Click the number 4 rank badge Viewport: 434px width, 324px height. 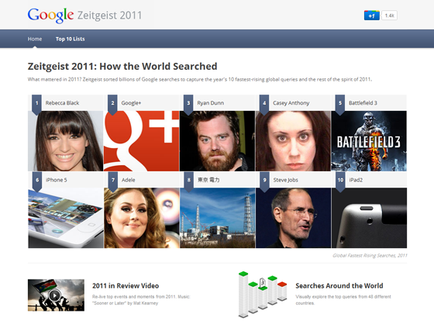(264, 105)
